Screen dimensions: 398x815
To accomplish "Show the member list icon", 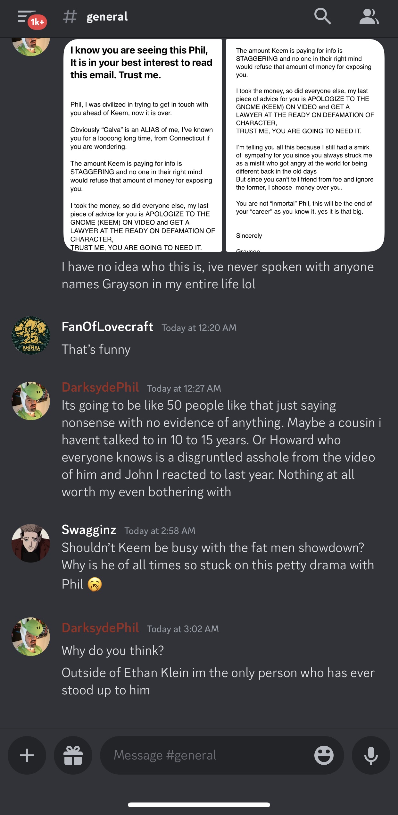I will pyautogui.click(x=369, y=17).
